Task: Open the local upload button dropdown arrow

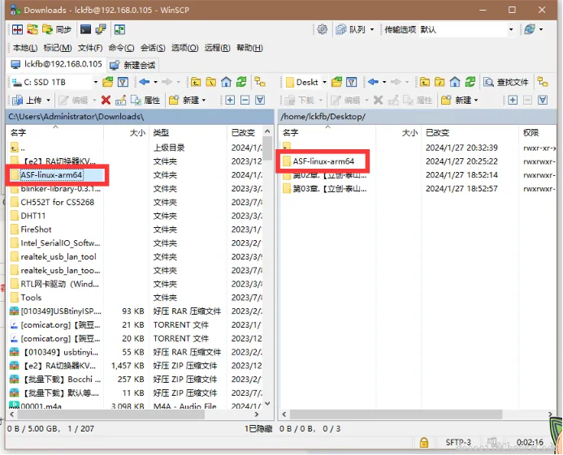Action: point(48,100)
